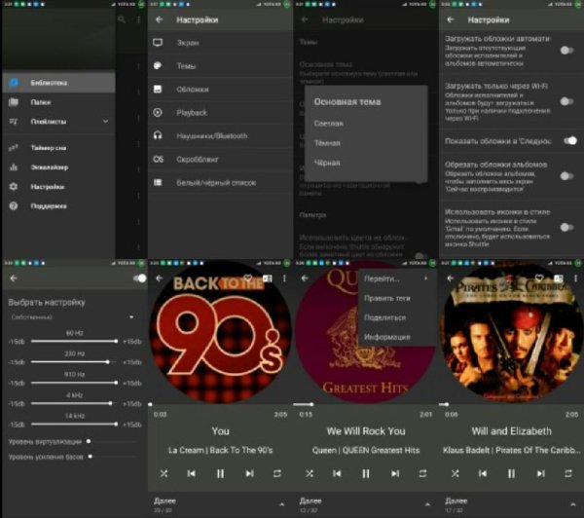Open Эквалайзер from the navigation drawer
The width and height of the screenshot is (584, 518).
click(58, 167)
